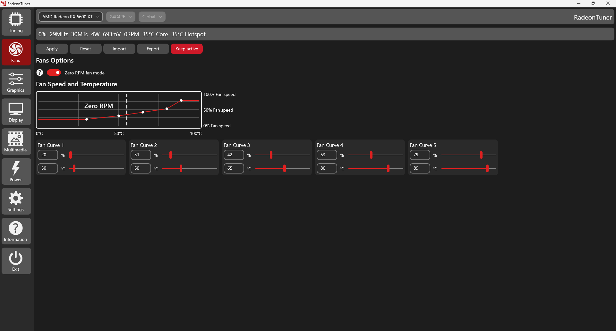Click the GPU status readout bar
Image resolution: width=616 pixels, height=331 pixels.
325,34
